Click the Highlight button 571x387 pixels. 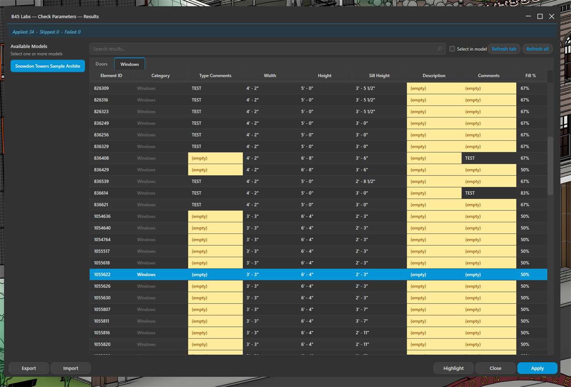pos(454,368)
